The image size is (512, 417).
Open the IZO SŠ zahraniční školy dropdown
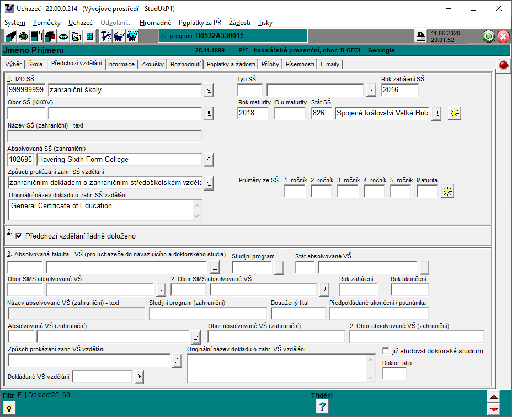click(209, 90)
